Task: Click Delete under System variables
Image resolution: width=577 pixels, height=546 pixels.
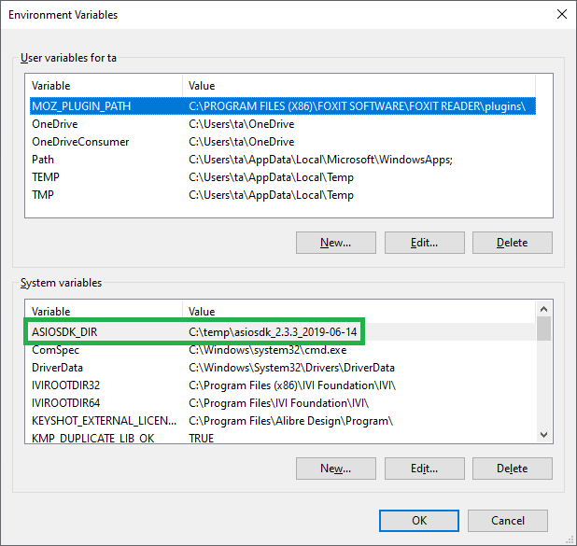Action: click(x=512, y=468)
